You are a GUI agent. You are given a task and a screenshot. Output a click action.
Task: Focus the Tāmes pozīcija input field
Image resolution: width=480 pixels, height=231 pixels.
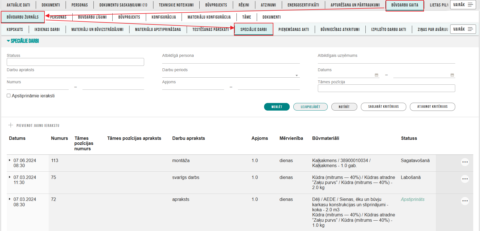click(x=386, y=88)
